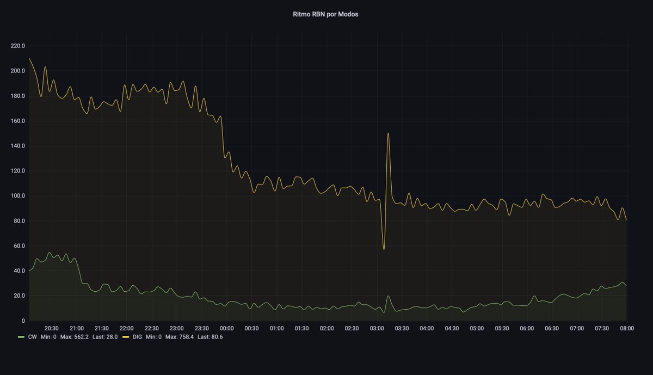Screen dimensions: 653x375
Task: Click the '220.0' y-axis label
Action: (x=18, y=46)
